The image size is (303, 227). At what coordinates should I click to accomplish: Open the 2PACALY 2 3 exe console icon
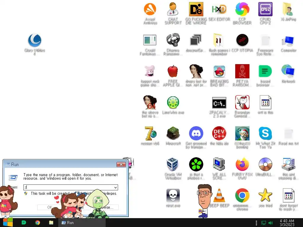[219, 103]
